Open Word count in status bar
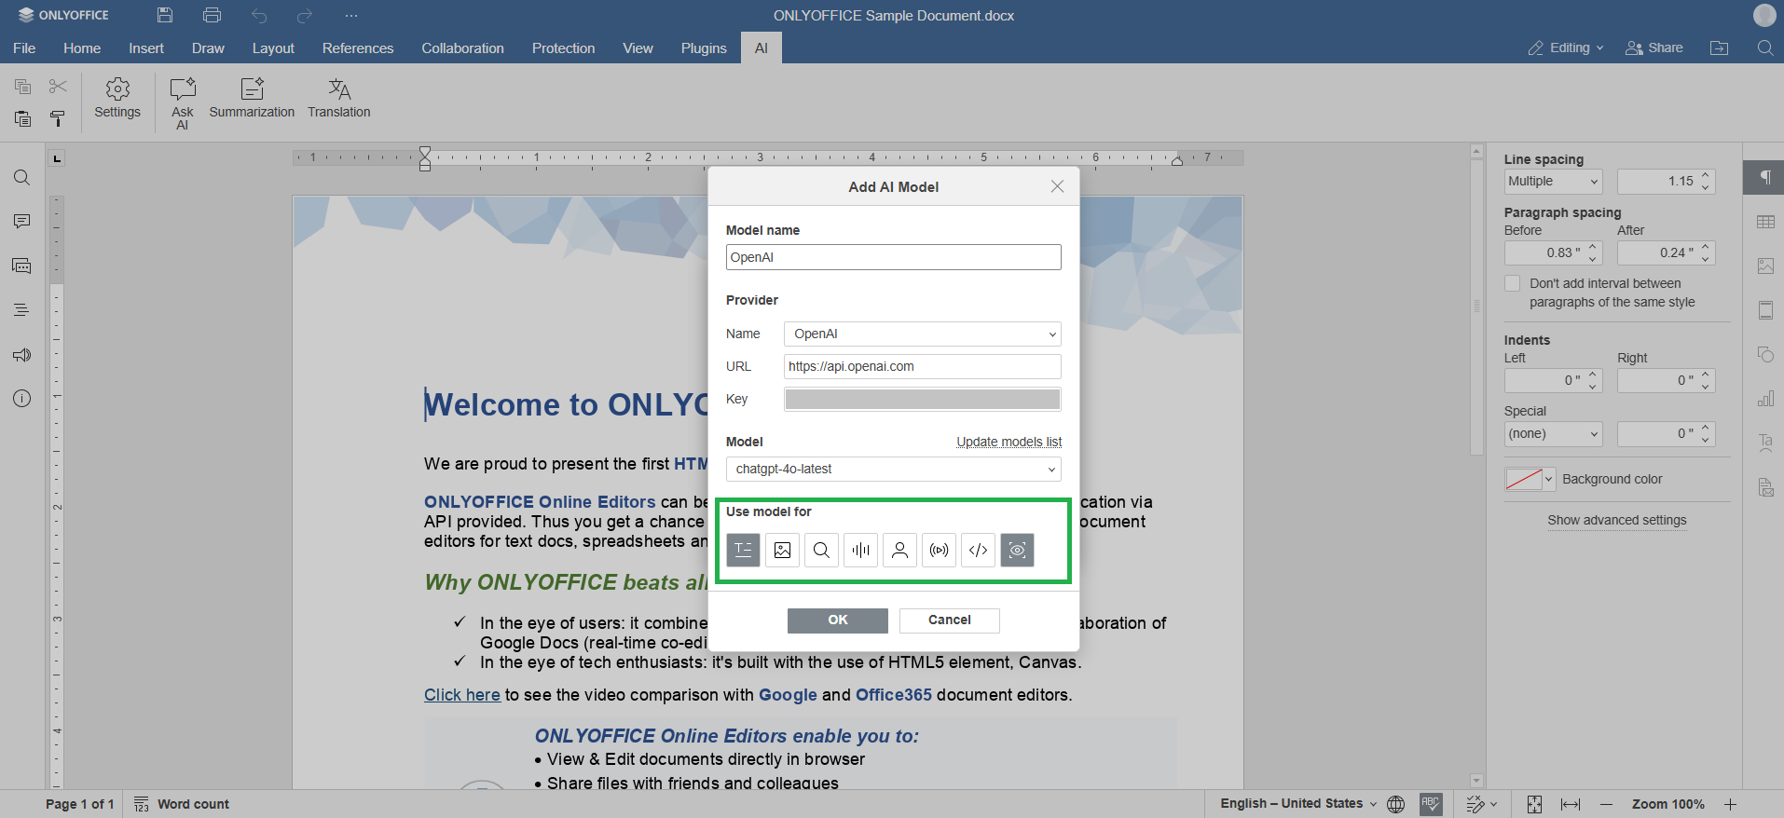1784x818 pixels. (x=182, y=804)
